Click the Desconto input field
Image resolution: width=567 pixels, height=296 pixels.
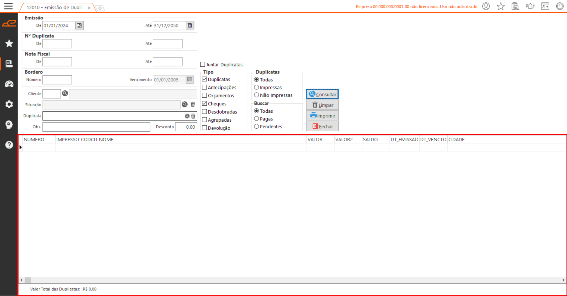(x=186, y=127)
